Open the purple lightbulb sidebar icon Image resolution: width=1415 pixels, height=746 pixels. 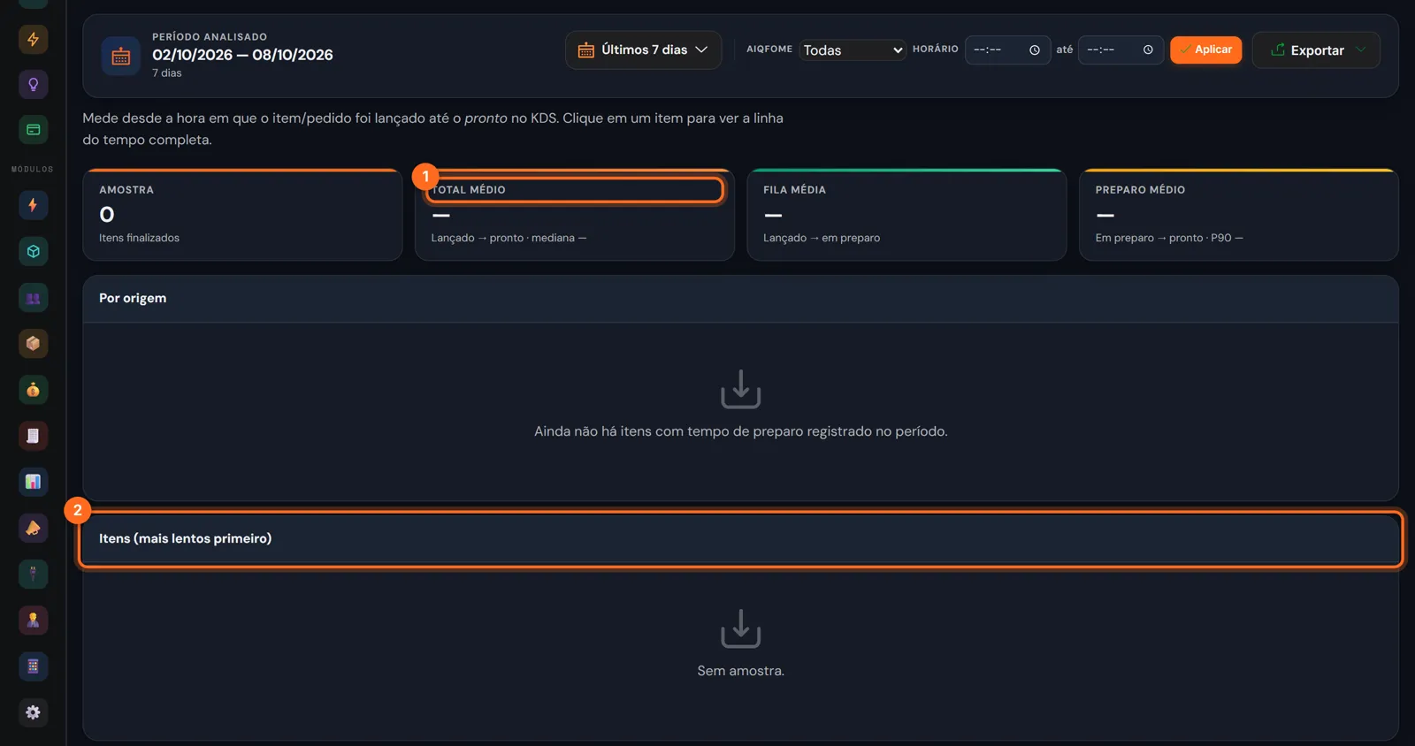coord(33,85)
